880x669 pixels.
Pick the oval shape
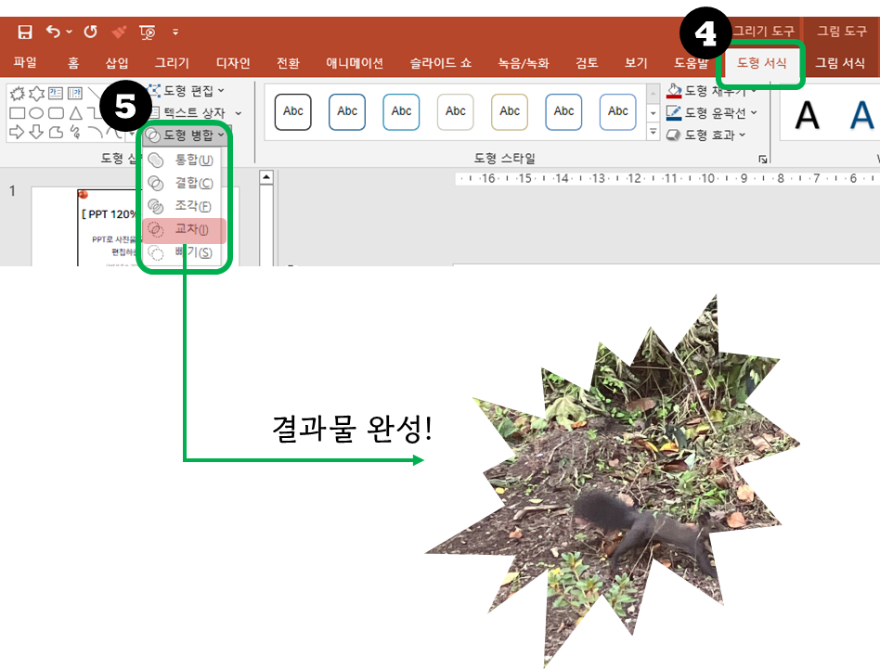36,112
